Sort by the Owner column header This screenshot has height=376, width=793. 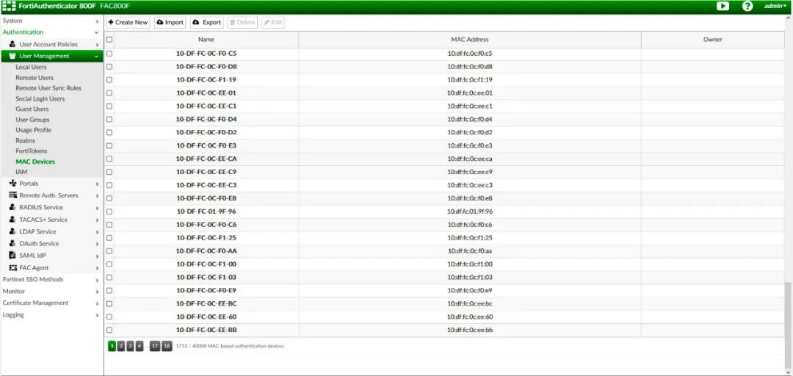(712, 40)
